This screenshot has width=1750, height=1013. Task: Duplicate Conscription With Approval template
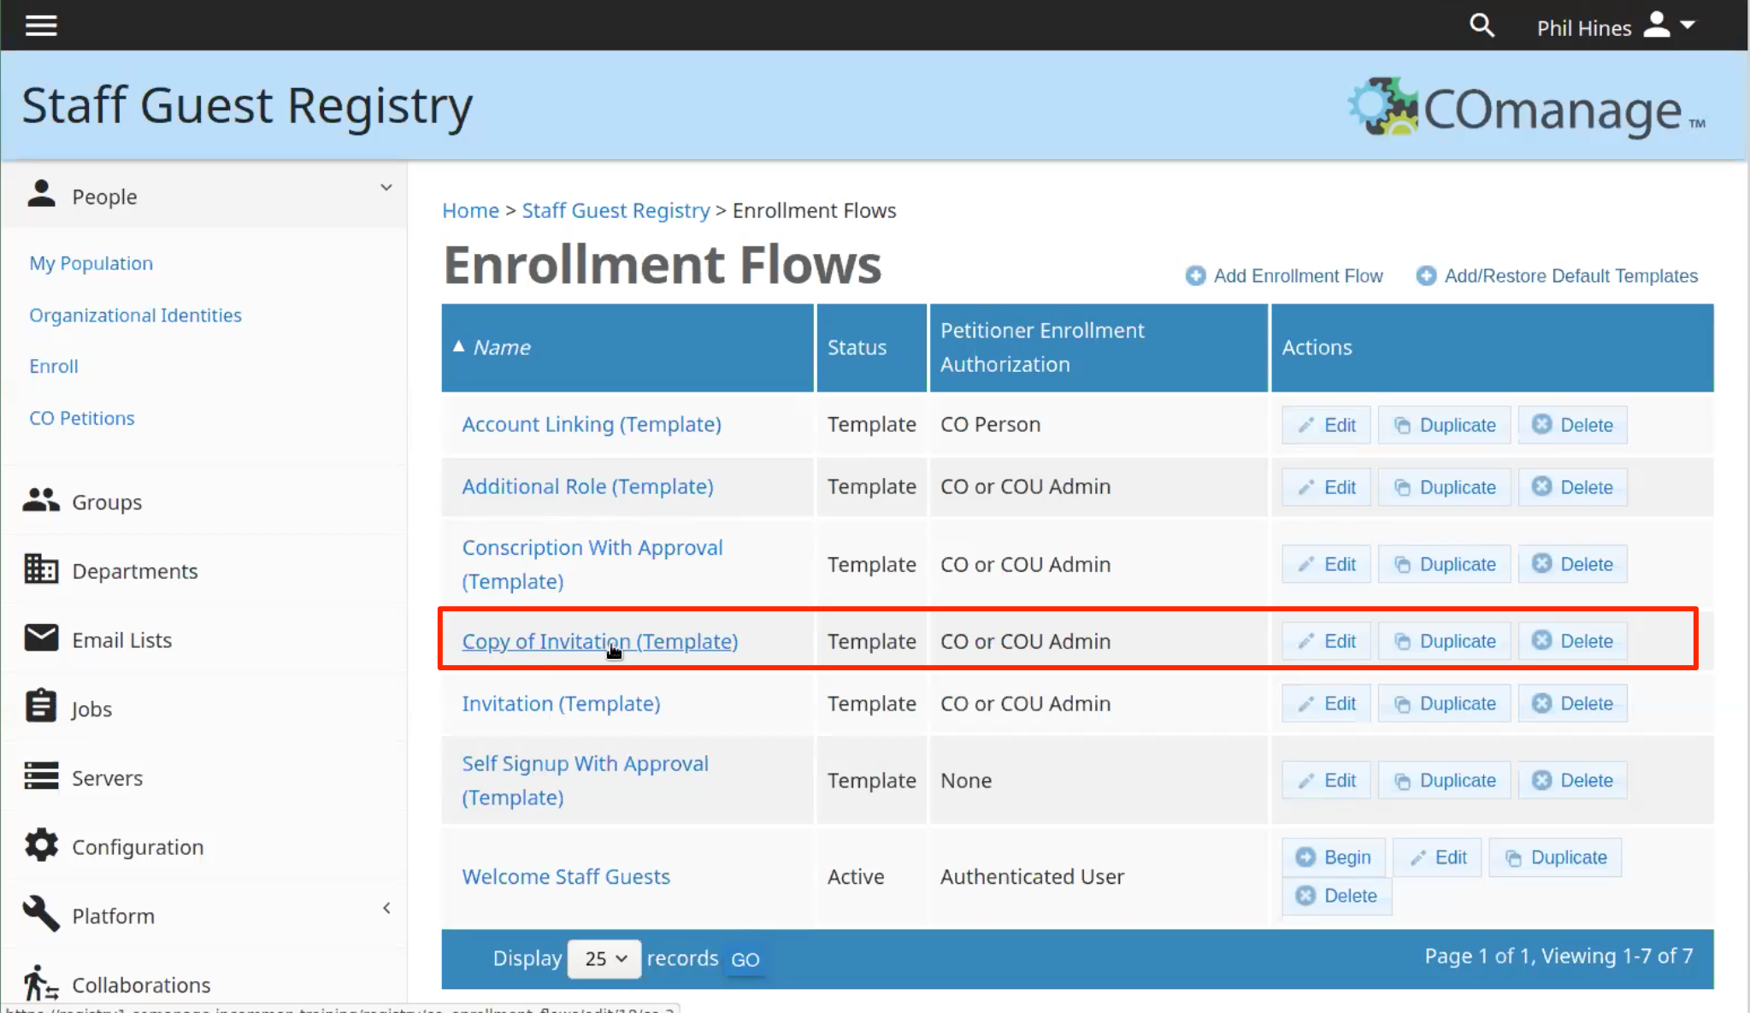(1444, 564)
